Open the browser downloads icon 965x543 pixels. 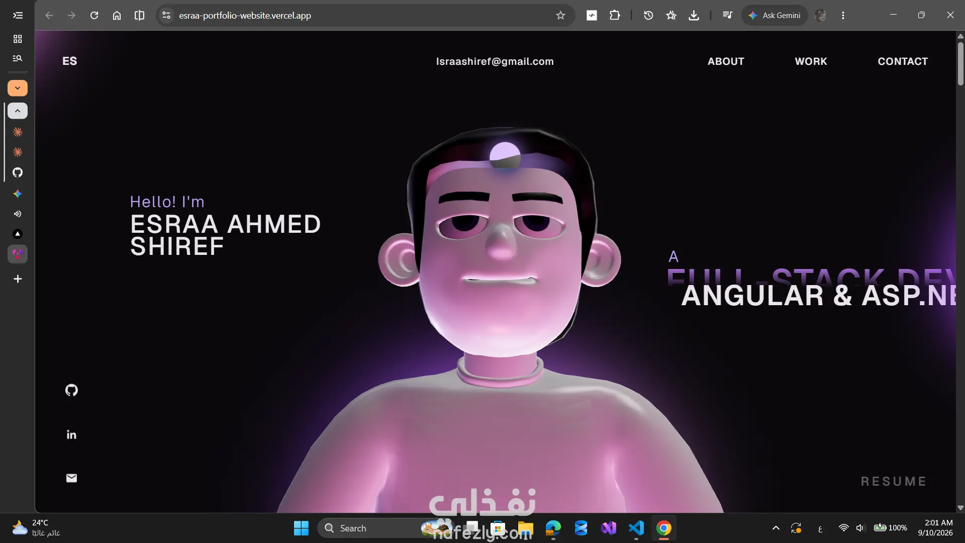[x=694, y=16]
